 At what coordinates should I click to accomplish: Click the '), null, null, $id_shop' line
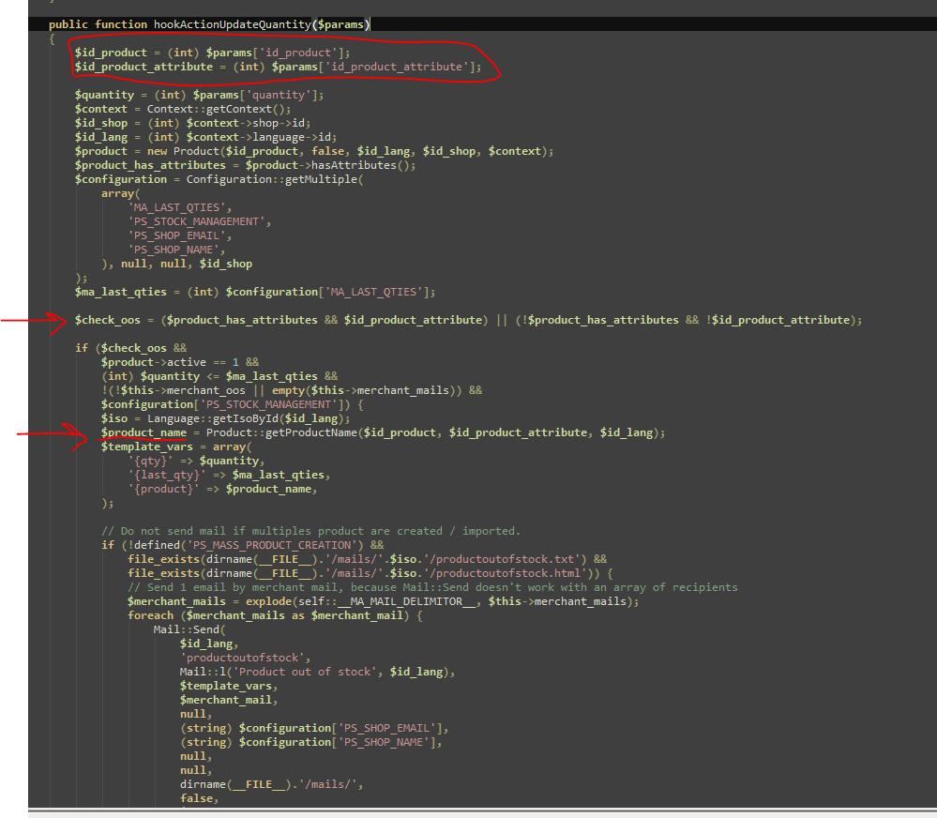(176, 265)
